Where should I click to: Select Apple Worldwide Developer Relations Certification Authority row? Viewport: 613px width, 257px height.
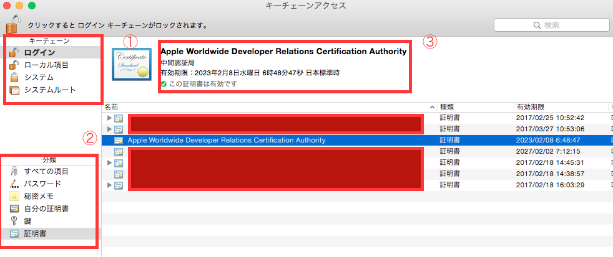coord(357,140)
